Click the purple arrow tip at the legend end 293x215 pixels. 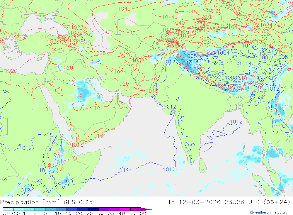coord(147,209)
